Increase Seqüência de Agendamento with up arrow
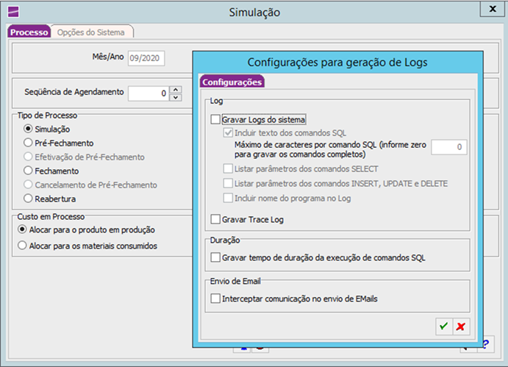The image size is (508, 367). coord(175,90)
